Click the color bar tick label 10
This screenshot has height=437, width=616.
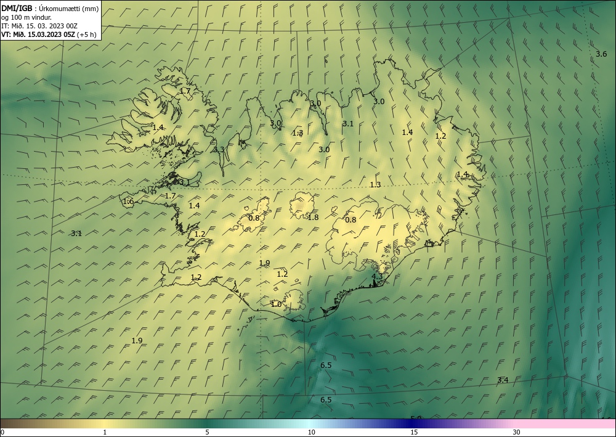tap(311, 433)
